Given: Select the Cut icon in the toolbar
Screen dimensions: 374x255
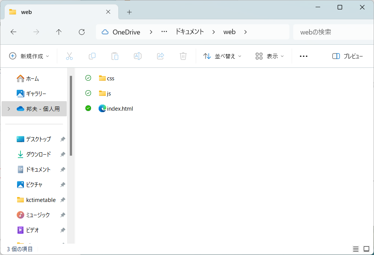Looking at the screenshot, I should 69,56.
